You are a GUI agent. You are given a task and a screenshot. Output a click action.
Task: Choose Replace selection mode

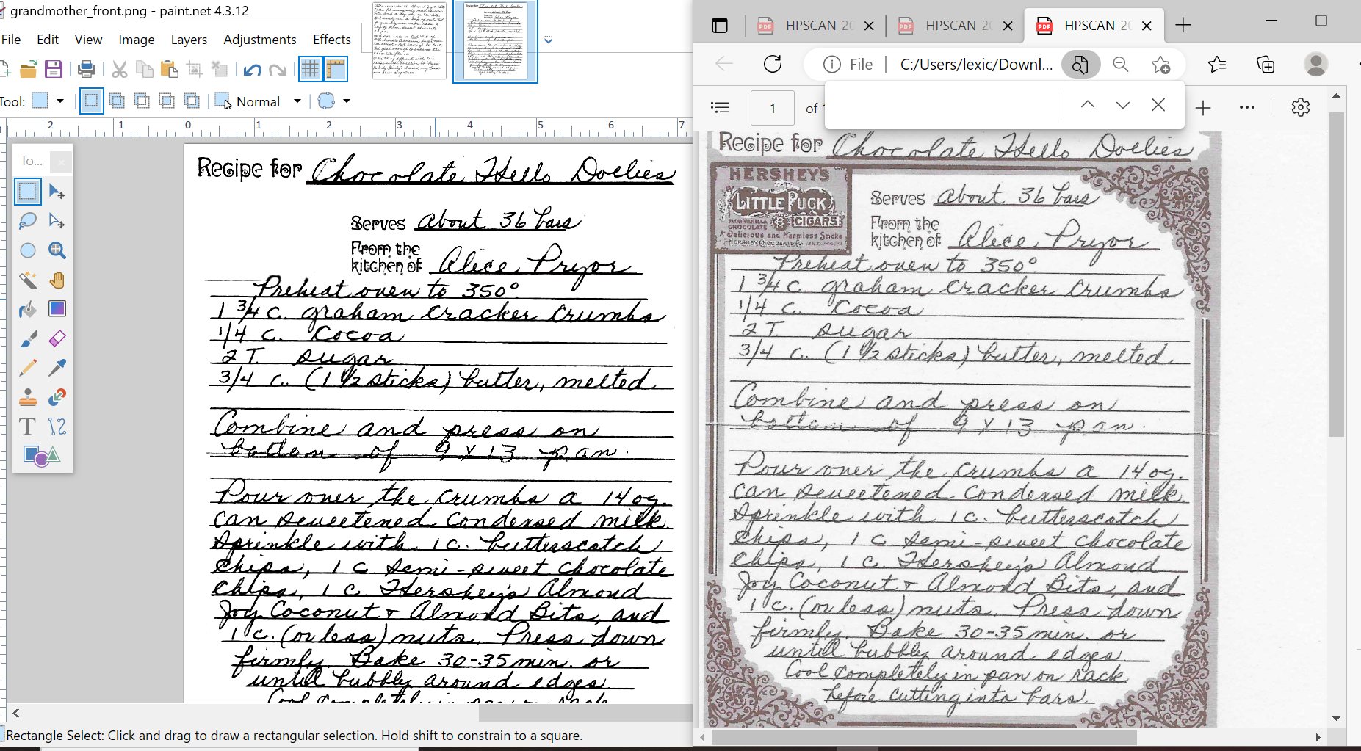coord(91,101)
